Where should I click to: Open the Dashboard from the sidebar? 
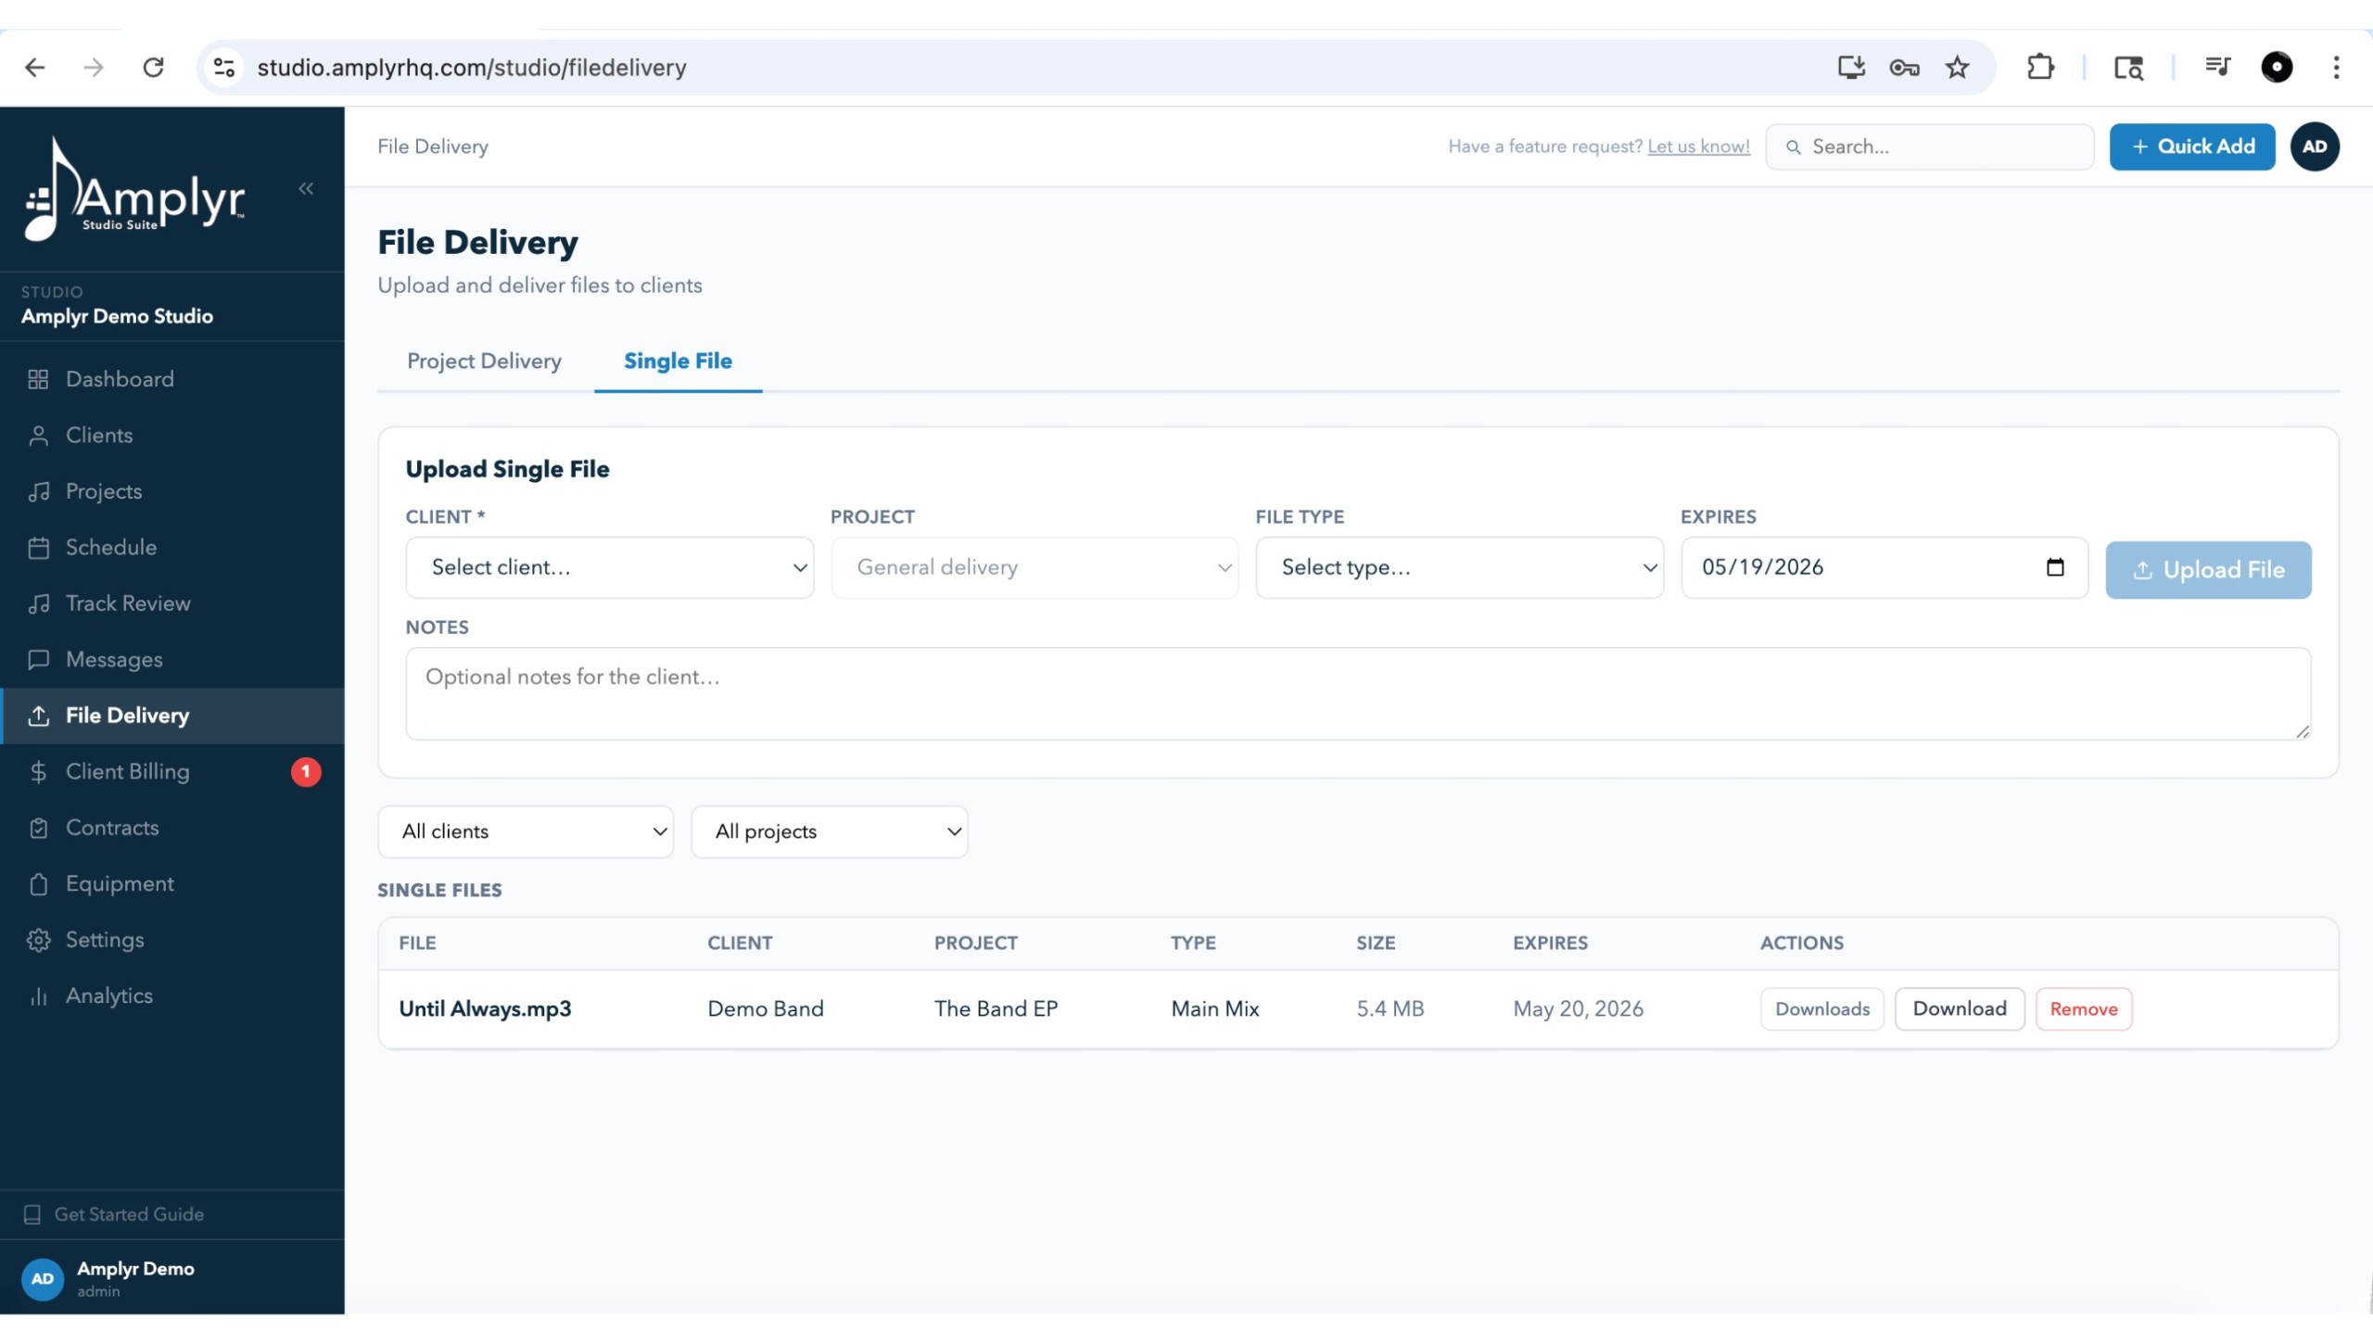[119, 378]
